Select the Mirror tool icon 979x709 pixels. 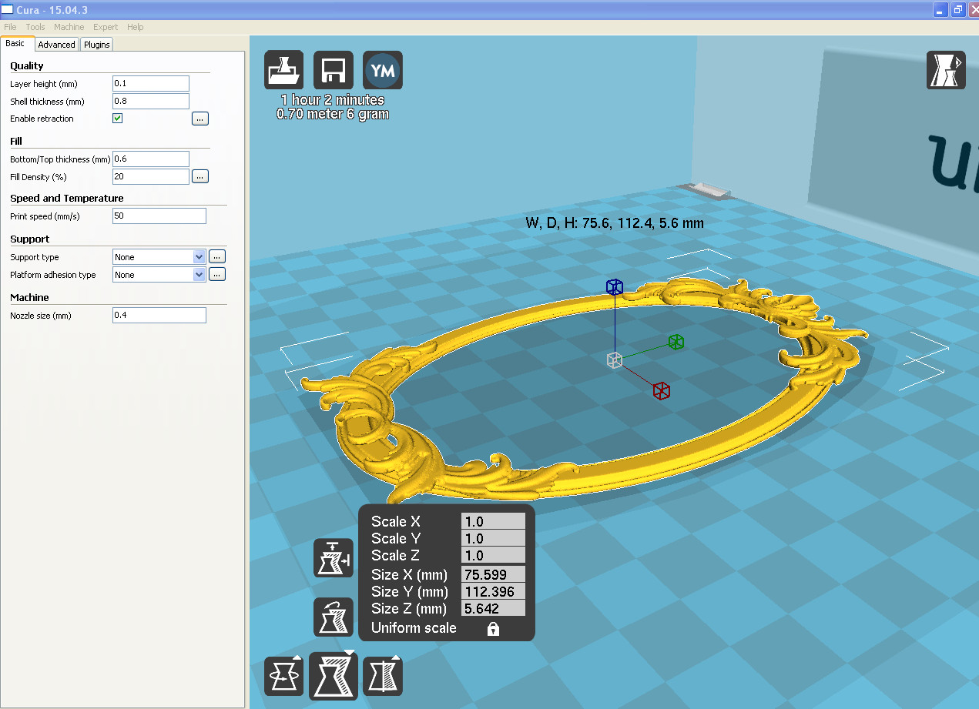(x=383, y=677)
